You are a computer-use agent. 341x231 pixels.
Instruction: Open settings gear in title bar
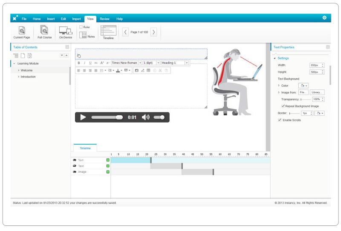pos(324,18)
